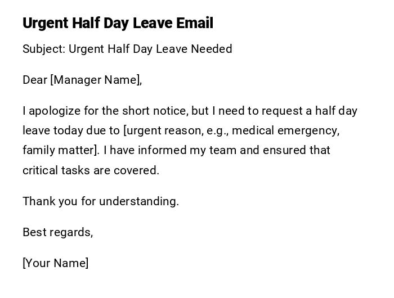Click the words "medical emergency"
The height and width of the screenshot is (298, 394).
(285, 130)
